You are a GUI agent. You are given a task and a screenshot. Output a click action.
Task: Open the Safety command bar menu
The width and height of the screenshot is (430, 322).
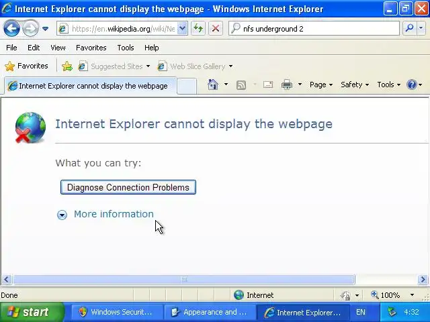click(355, 85)
